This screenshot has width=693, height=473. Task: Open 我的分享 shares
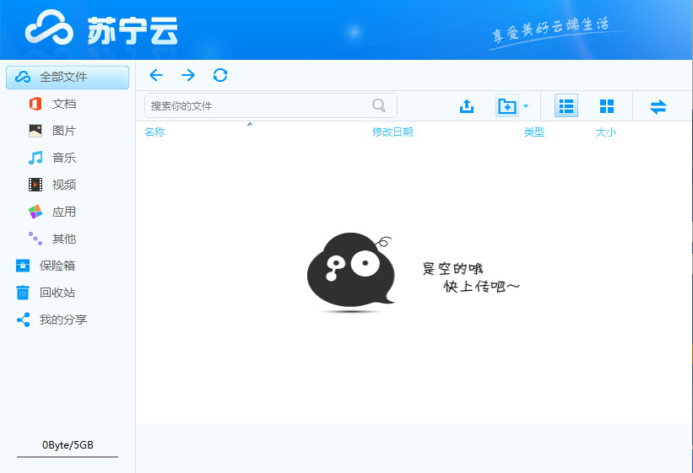(62, 320)
